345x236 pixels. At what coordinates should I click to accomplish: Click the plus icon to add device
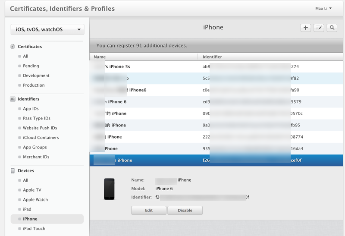point(306,28)
